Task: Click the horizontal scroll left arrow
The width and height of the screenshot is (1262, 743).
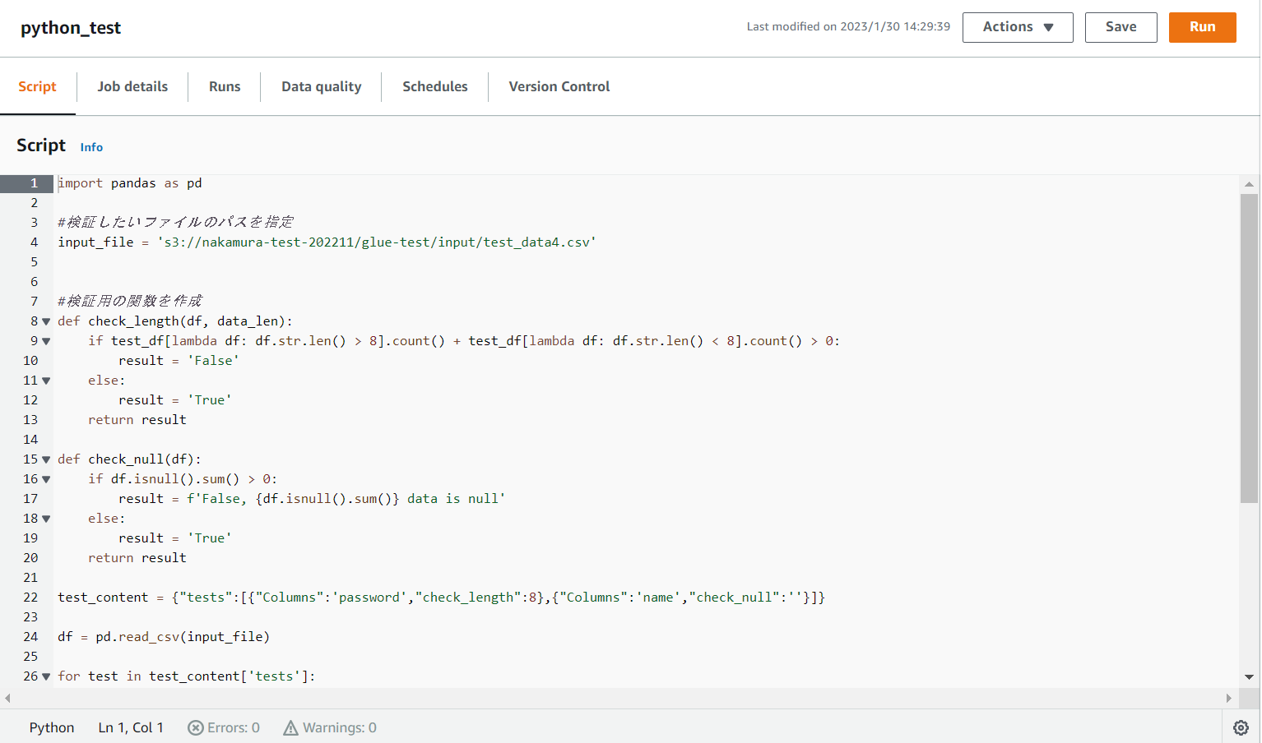Action: click(x=7, y=698)
